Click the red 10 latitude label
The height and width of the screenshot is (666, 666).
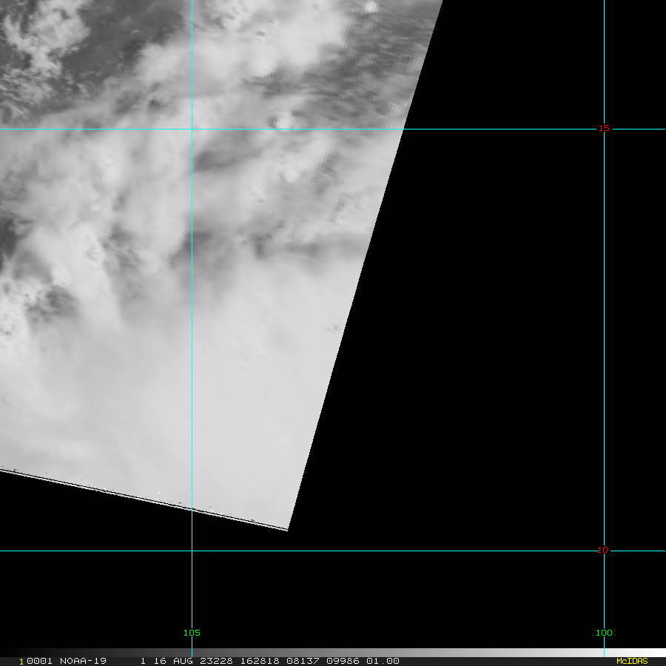[x=604, y=550]
